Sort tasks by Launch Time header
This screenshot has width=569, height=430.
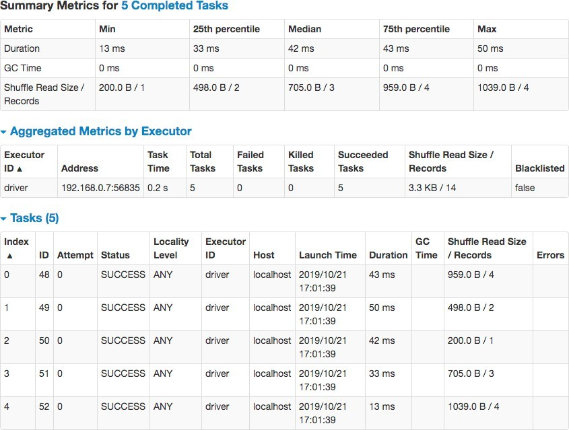[327, 255]
